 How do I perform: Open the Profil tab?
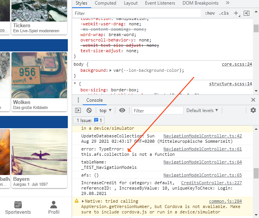(x=54, y=208)
